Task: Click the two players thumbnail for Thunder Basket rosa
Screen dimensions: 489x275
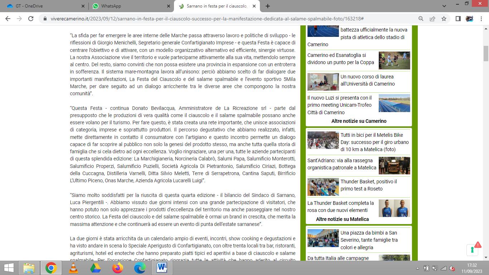Action: coord(394,208)
